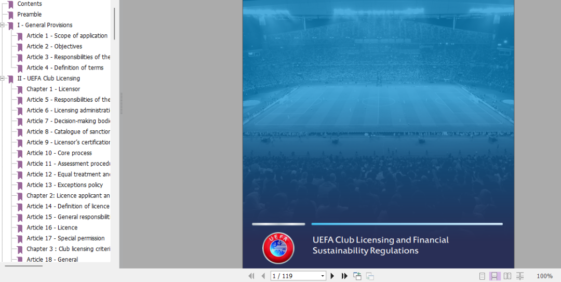The image size is (561, 282).
Task: Go to the first page
Action: pos(251,276)
